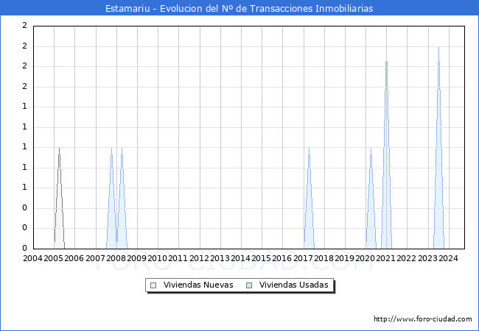Image resolution: width=479 pixels, height=331 pixels.
Task: Select the 2014 x-axis label
Action: click(240, 258)
